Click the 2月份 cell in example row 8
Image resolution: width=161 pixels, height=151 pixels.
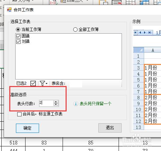point(153,97)
